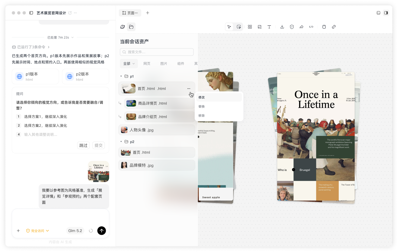Select the Once in a Lifetime canvas page
This screenshot has height=252, width=398.
(316, 136)
